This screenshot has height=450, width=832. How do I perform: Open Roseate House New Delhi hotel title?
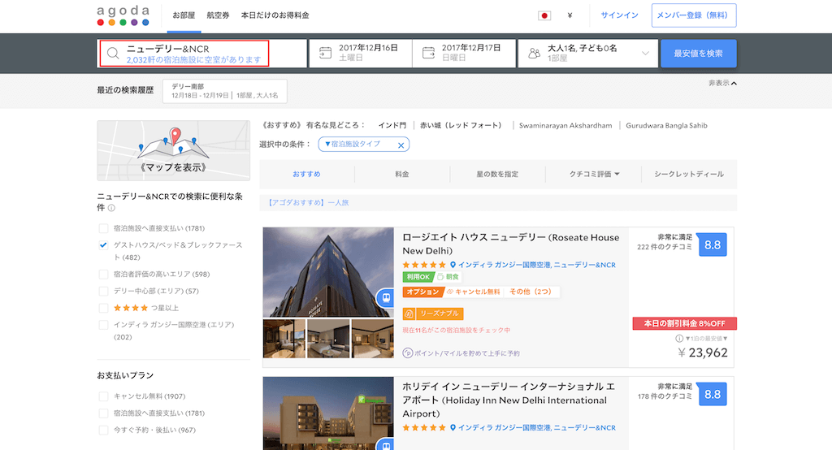(x=510, y=244)
